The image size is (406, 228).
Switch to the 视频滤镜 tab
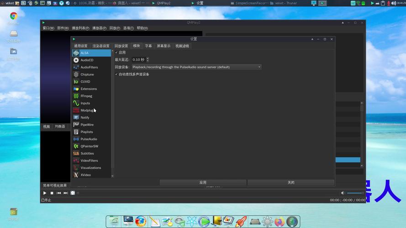182,46
